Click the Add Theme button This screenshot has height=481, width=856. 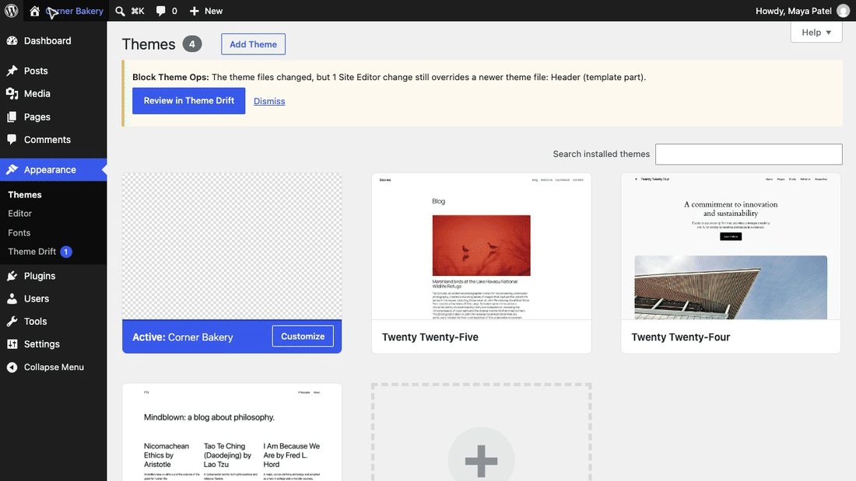point(254,44)
